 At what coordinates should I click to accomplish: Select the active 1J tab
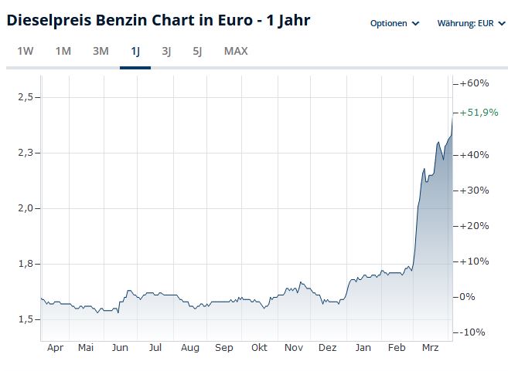pyautogui.click(x=135, y=52)
